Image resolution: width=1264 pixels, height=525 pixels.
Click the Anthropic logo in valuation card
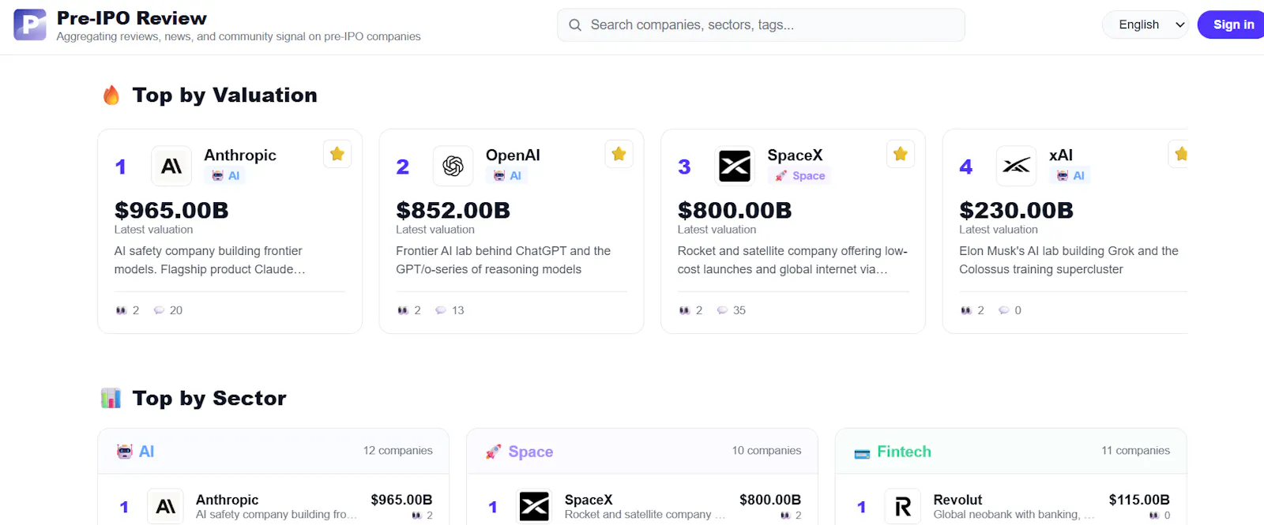click(x=171, y=166)
